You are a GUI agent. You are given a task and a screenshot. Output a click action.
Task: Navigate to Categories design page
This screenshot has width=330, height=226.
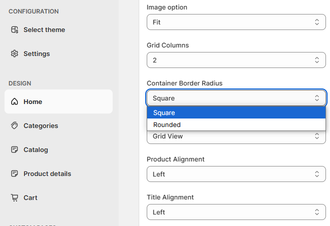tap(59, 125)
